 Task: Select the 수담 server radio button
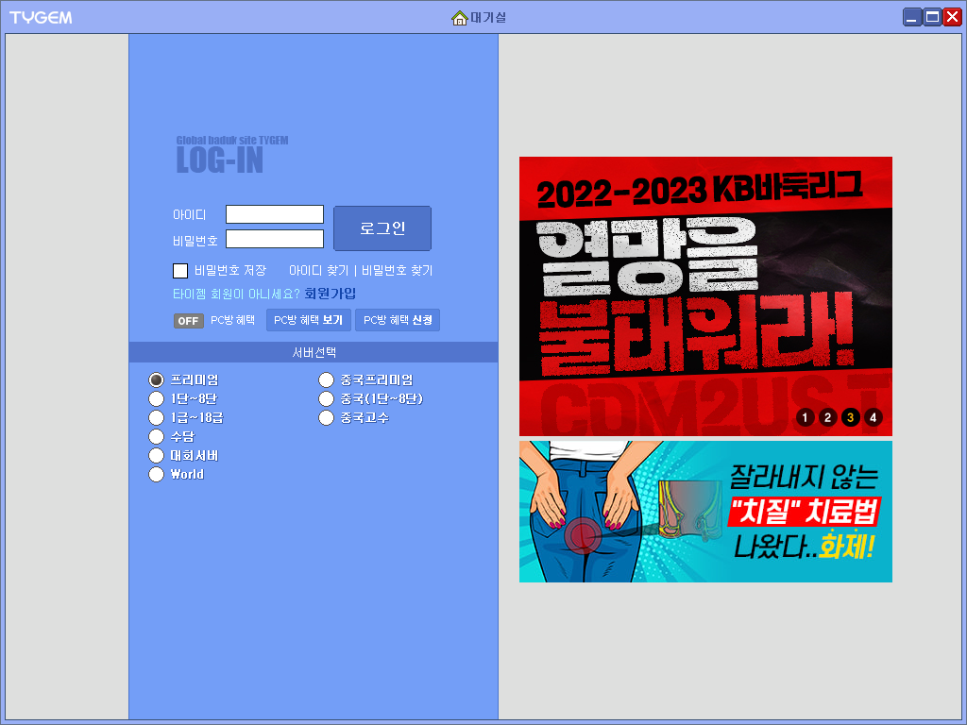(x=156, y=436)
